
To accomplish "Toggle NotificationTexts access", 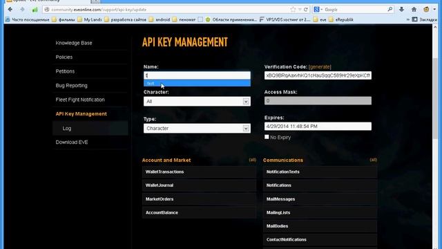I will 320,172.
